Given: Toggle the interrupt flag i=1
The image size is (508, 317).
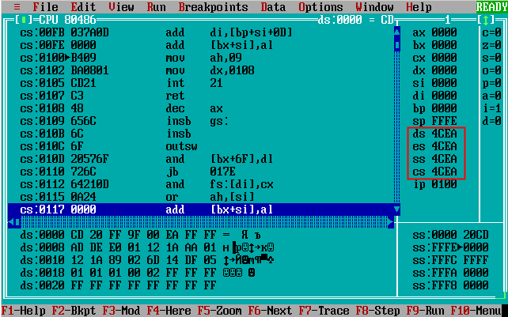Looking at the screenshot, I should (491, 108).
